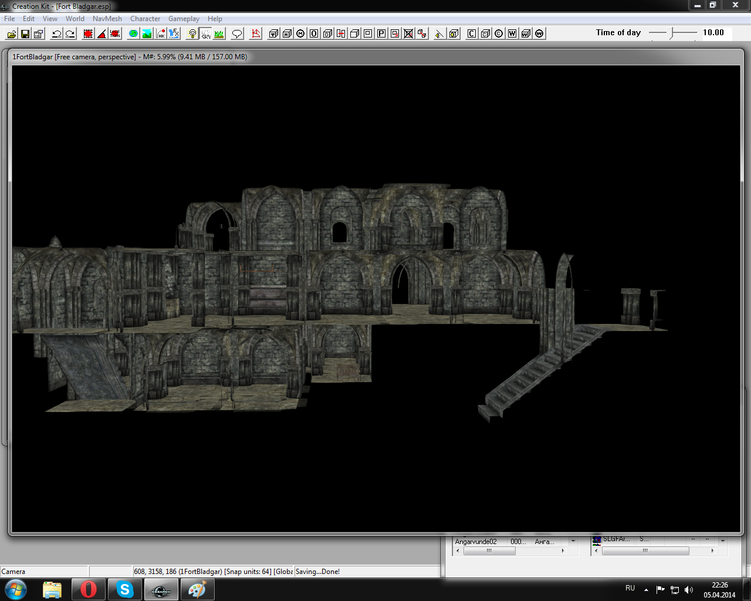The width and height of the screenshot is (751, 601).
Task: Click the Open plugin folder icon
Action: 12,33
